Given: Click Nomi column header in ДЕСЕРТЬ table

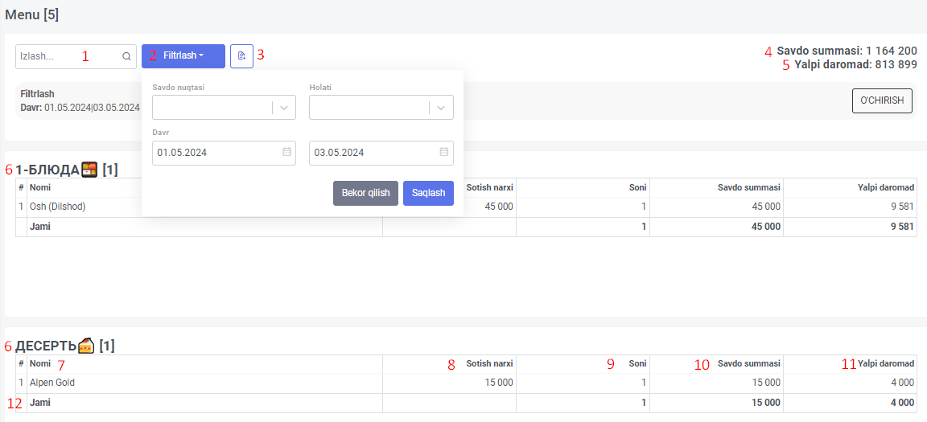Looking at the screenshot, I should click(40, 363).
